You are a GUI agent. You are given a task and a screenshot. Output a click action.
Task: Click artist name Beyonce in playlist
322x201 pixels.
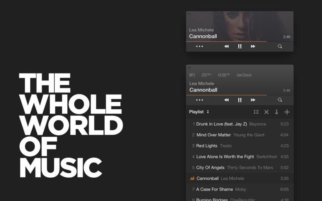pos(258,124)
